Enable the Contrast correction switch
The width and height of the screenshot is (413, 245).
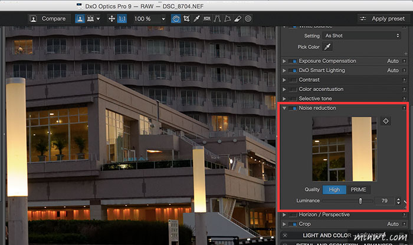click(293, 80)
